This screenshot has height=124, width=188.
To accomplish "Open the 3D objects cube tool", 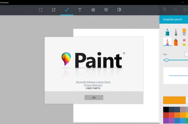I will pyautogui.click(x=106, y=10).
